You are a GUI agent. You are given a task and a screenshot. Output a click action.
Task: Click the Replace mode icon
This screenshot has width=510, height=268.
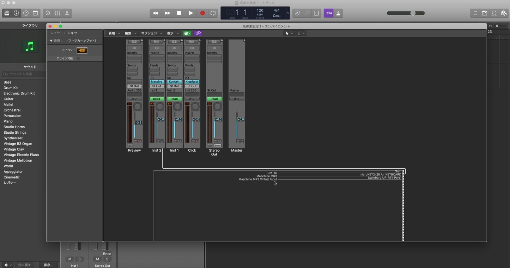(297, 13)
